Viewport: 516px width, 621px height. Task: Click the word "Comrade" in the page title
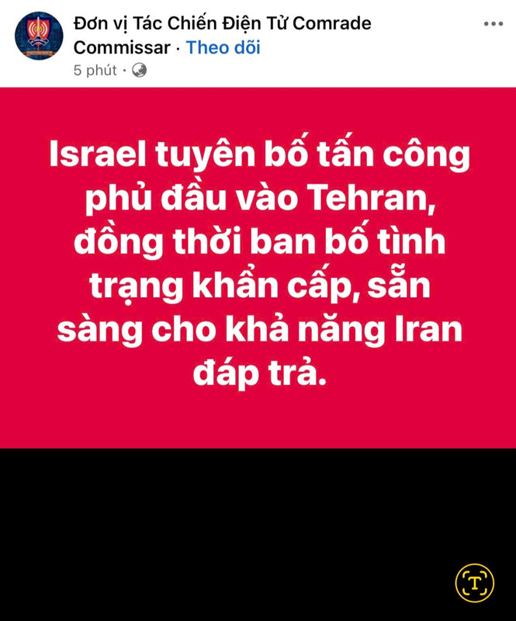pyautogui.click(x=332, y=23)
